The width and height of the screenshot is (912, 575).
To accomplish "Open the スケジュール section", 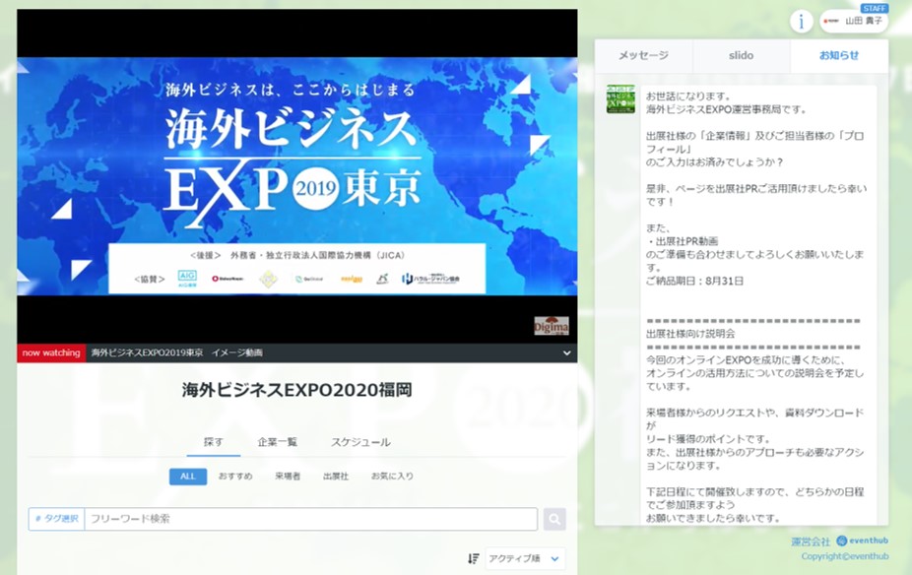I will pyautogui.click(x=360, y=442).
